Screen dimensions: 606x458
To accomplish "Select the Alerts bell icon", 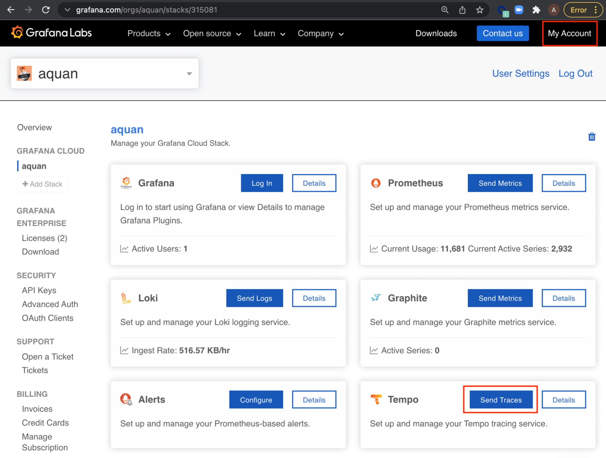I will click(126, 399).
